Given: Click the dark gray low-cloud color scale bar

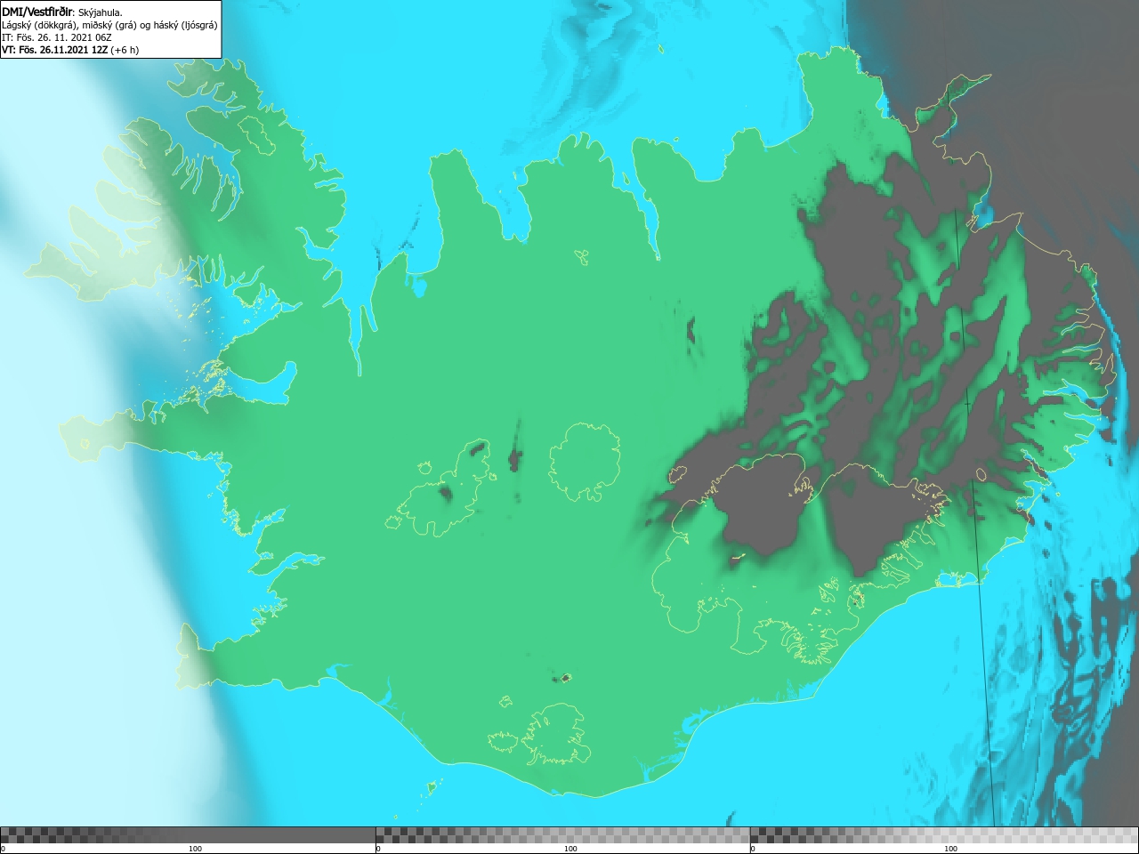Looking at the screenshot, I should coord(188,835).
